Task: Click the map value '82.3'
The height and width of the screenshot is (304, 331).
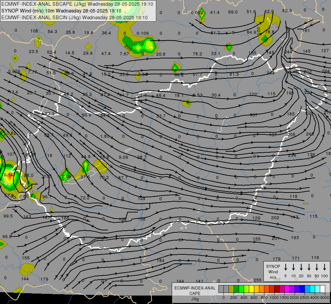Action: pyautogui.click(x=287, y=11)
